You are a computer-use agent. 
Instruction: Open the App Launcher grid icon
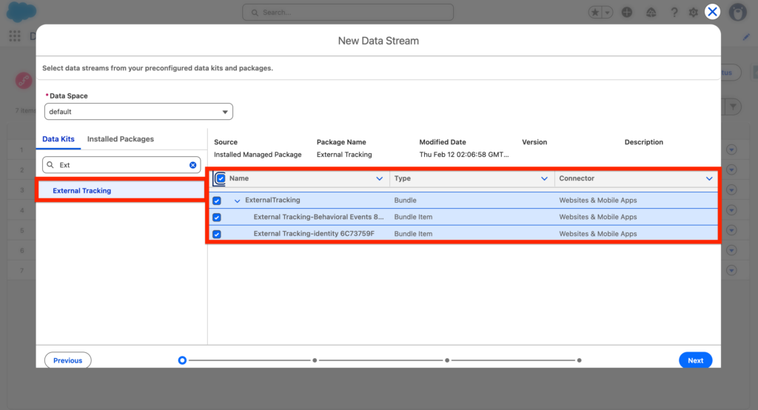pos(15,36)
